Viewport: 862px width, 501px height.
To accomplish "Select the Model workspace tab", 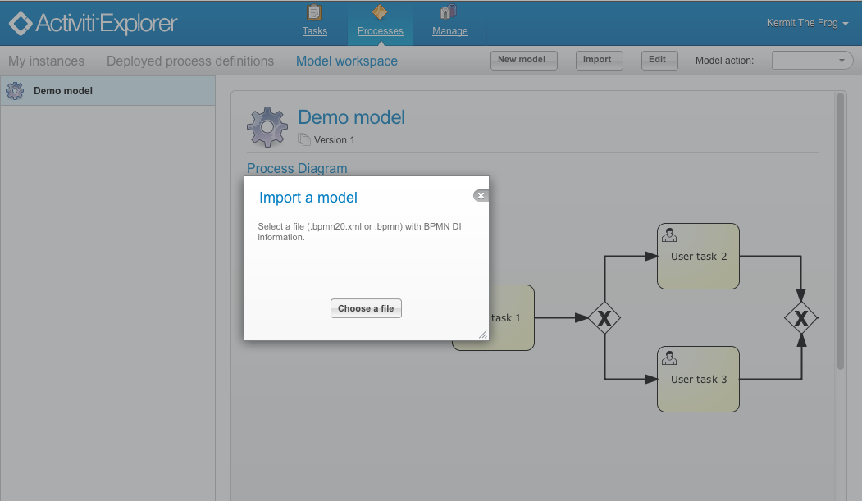I will click(346, 61).
